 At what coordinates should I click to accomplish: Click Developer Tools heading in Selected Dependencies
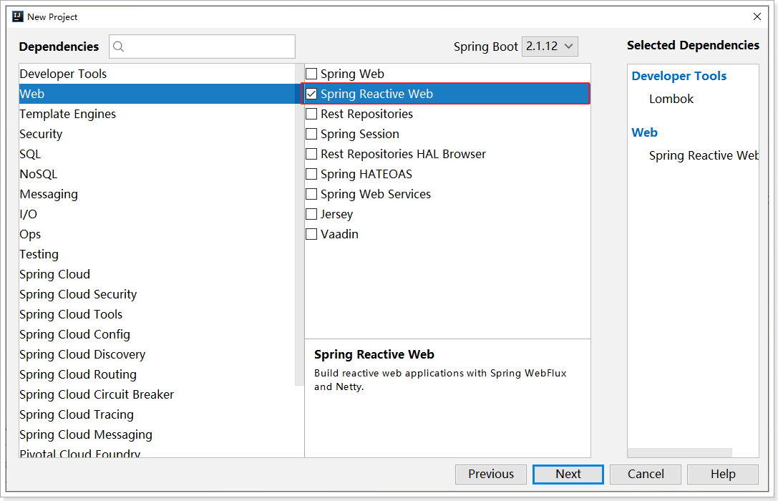coord(679,76)
